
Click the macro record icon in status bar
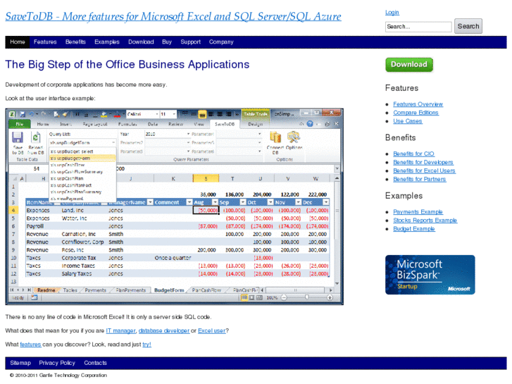35,297
